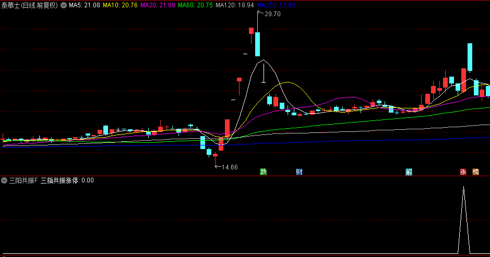Screen dimensions: 490x257
Task: Select the MA10: 20.76 label
Action: (x=121, y=5)
